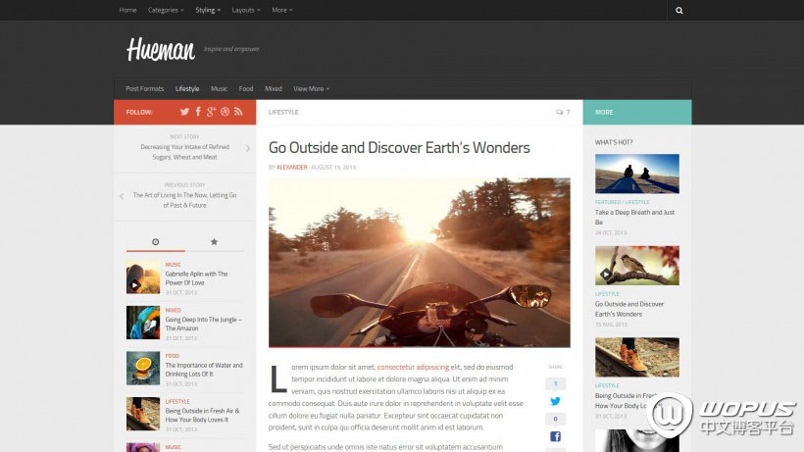Share the article on Facebook
804x452 pixels.
click(x=555, y=436)
